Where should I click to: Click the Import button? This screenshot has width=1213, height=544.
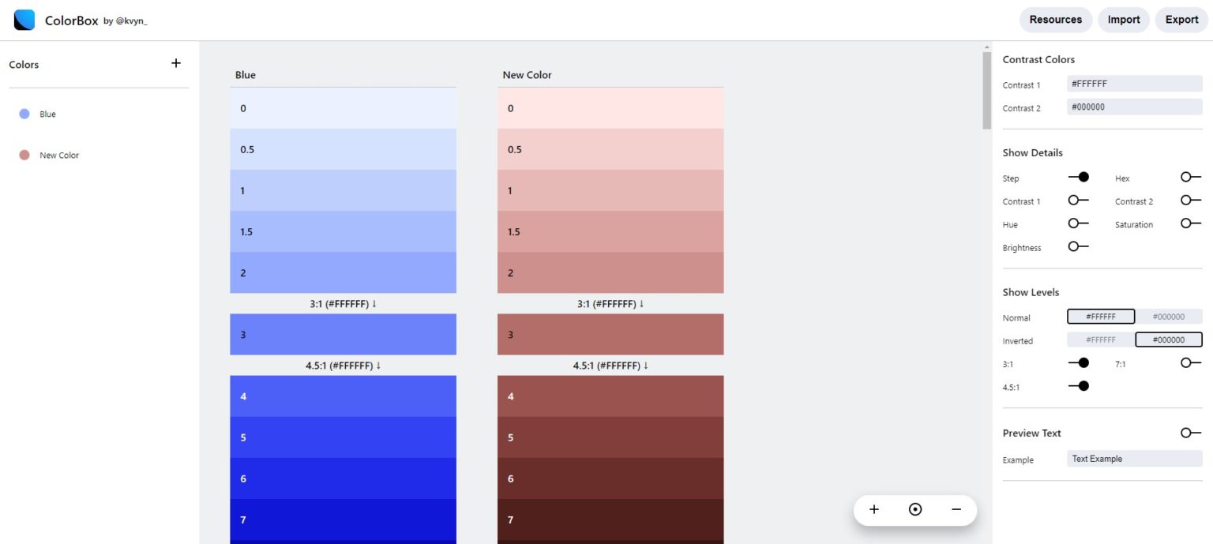1123,19
